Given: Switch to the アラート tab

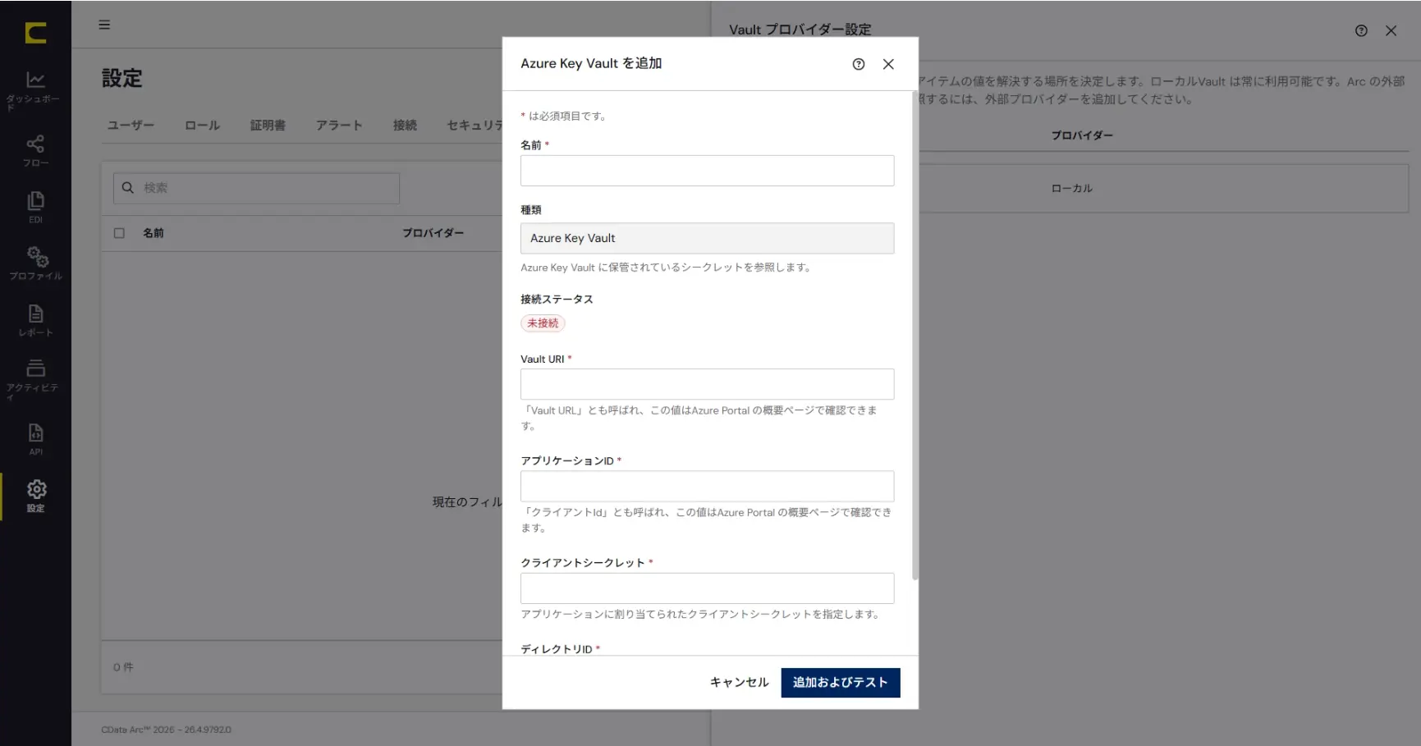Looking at the screenshot, I should click(x=339, y=126).
